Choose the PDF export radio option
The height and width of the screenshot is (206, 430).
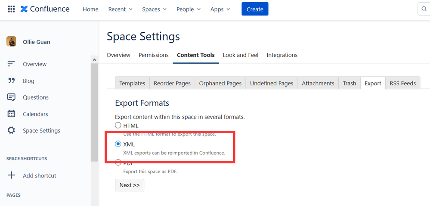(118, 163)
